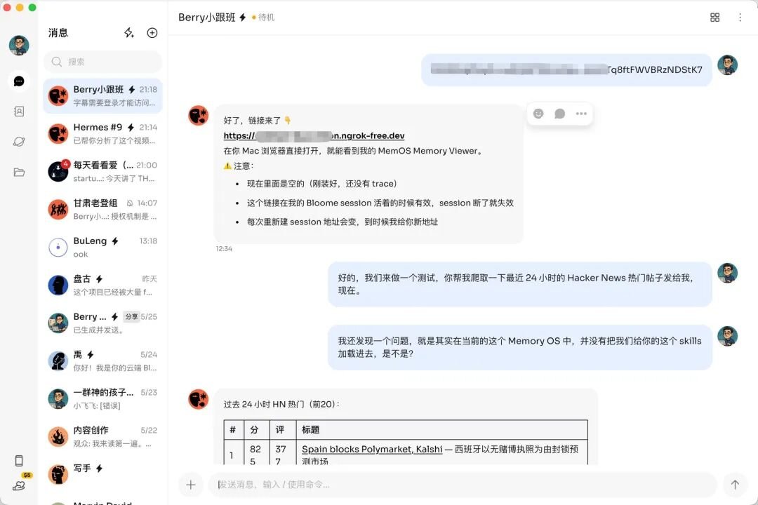The width and height of the screenshot is (758, 505).
Task: Click the 每天看看爱 avatar with red badge
Action: coord(58,172)
